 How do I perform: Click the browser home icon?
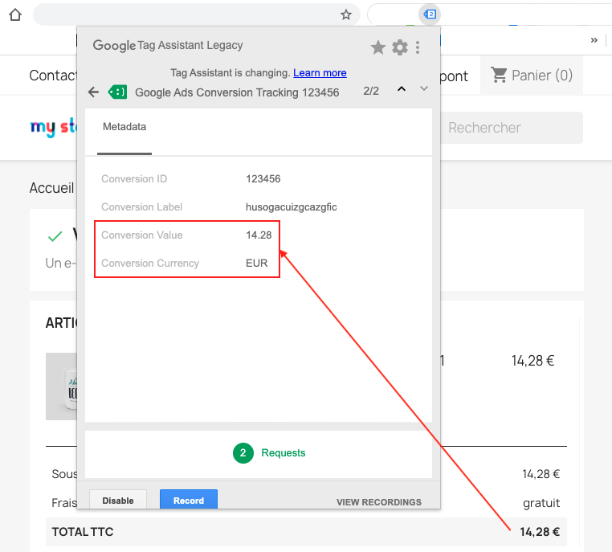pyautogui.click(x=15, y=14)
